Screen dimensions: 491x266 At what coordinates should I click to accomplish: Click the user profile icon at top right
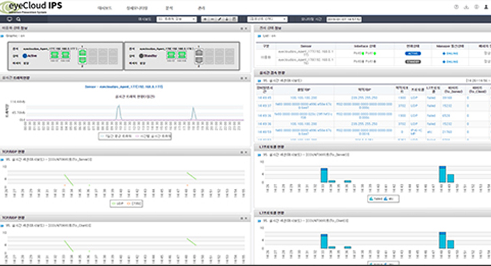(x=486, y=7)
